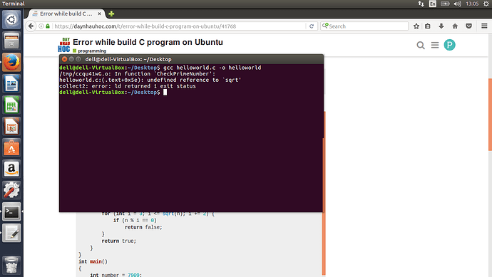
Task: Close the Terminal window
Action: 64,59
